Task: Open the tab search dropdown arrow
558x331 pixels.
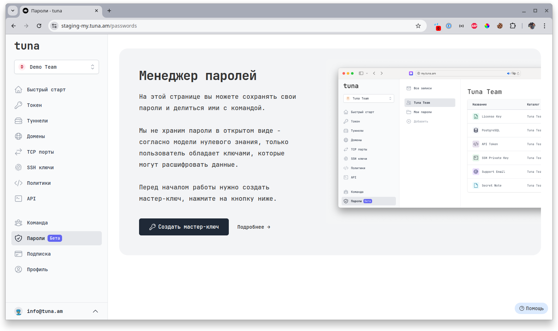Action: (x=13, y=11)
